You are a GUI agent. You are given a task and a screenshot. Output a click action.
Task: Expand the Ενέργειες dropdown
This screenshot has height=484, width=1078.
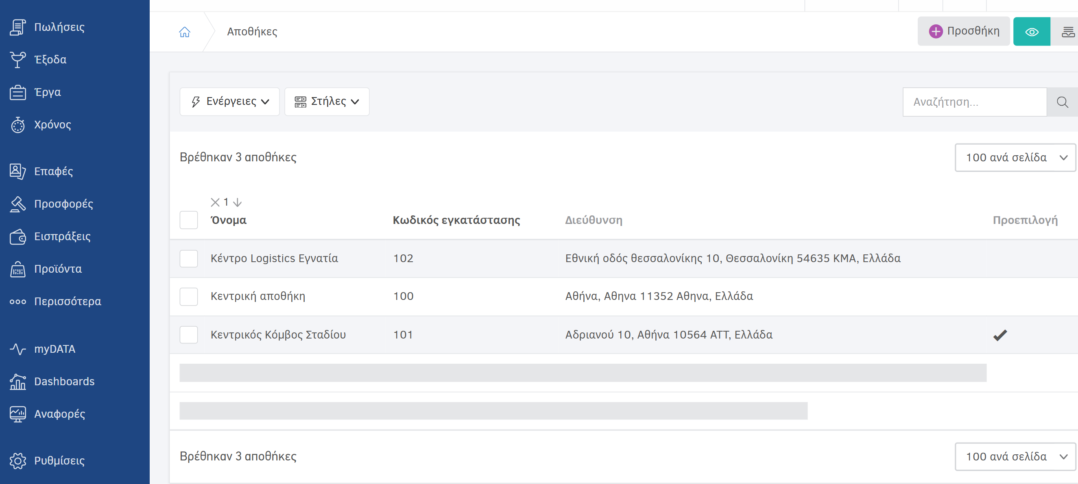(x=229, y=102)
